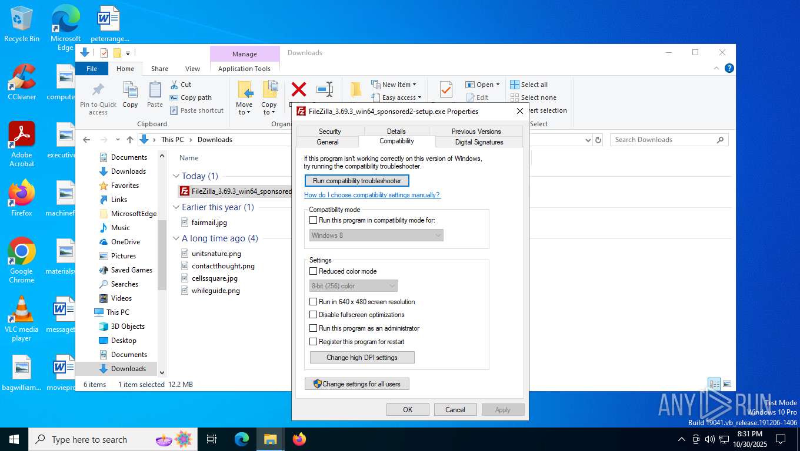Screen dimensions: 800x451
Task: Open Windows 8 compatibility mode dropdown
Action: point(376,235)
